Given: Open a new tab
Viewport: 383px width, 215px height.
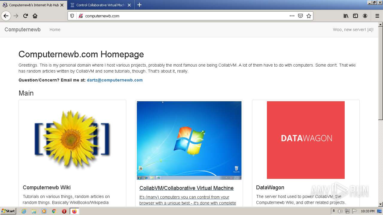Looking at the screenshot, I should point(139,5).
